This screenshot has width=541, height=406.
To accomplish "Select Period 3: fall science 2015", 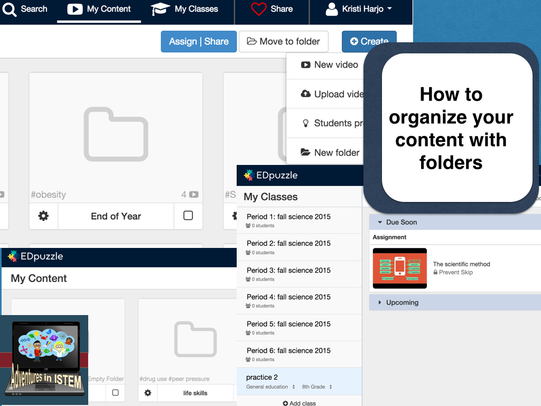I will pos(299,274).
